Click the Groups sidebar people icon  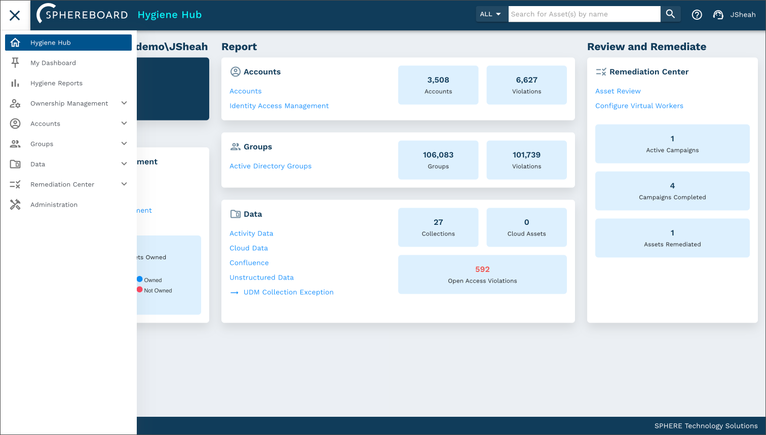pos(15,144)
